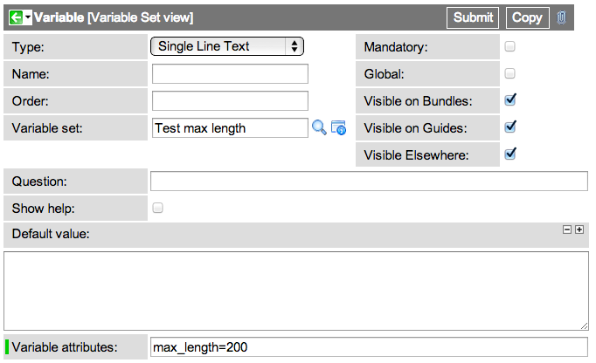Viewport: 596px width, 363px height.
Task: Expand Default value field with plus icon
Action: [x=579, y=229]
